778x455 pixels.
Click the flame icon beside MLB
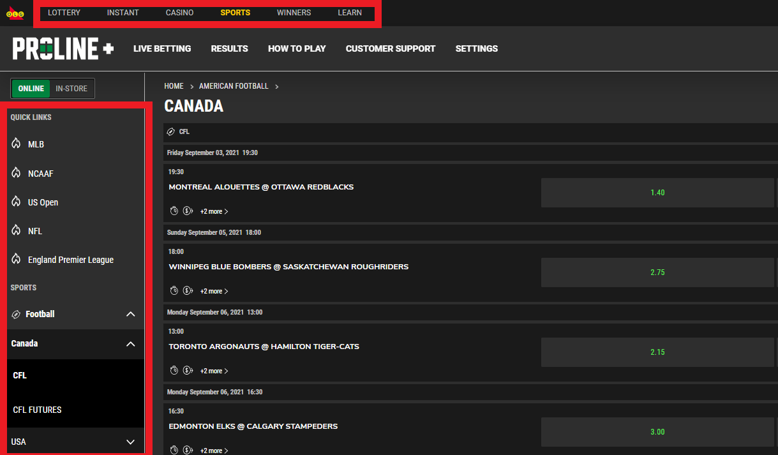(x=16, y=144)
